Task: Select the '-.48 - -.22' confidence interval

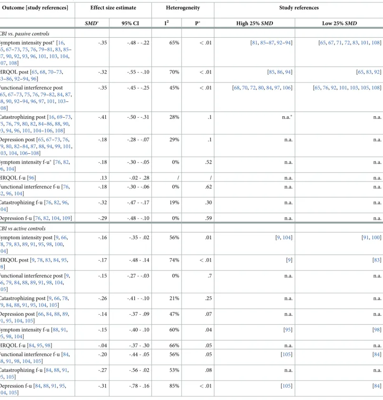Action: coord(138,42)
